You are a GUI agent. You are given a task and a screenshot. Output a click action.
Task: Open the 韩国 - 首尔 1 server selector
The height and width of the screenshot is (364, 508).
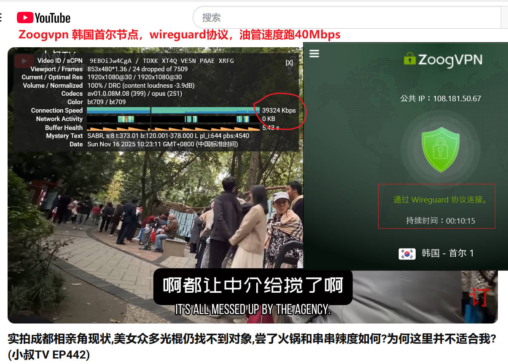(x=448, y=253)
